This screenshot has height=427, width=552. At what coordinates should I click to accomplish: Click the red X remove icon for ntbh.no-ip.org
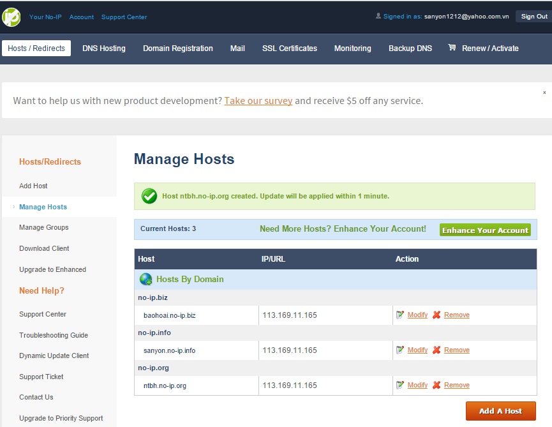point(436,385)
